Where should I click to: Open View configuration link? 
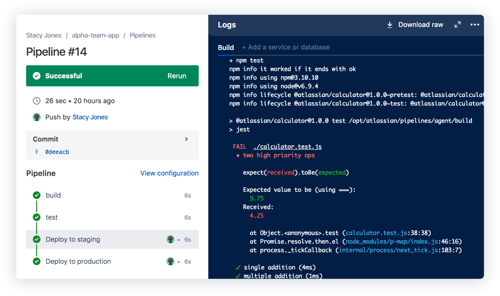click(x=169, y=173)
